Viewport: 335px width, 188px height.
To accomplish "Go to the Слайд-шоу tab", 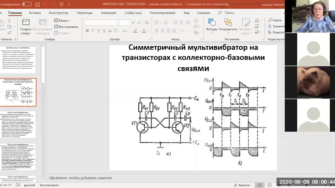I will coord(133,13).
